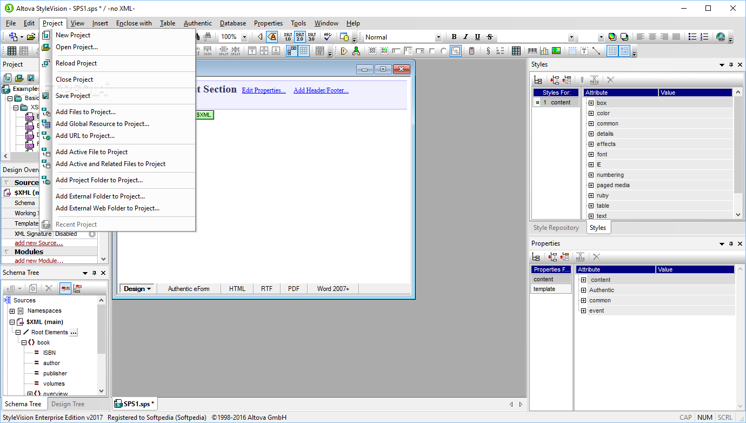
Task: Expand the Authentic property group
Action: coord(583,290)
